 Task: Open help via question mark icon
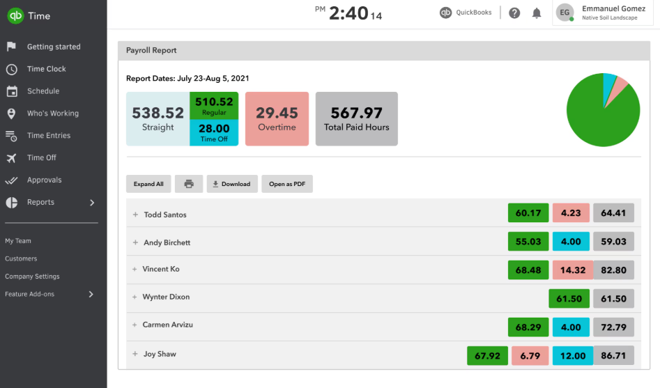point(514,13)
